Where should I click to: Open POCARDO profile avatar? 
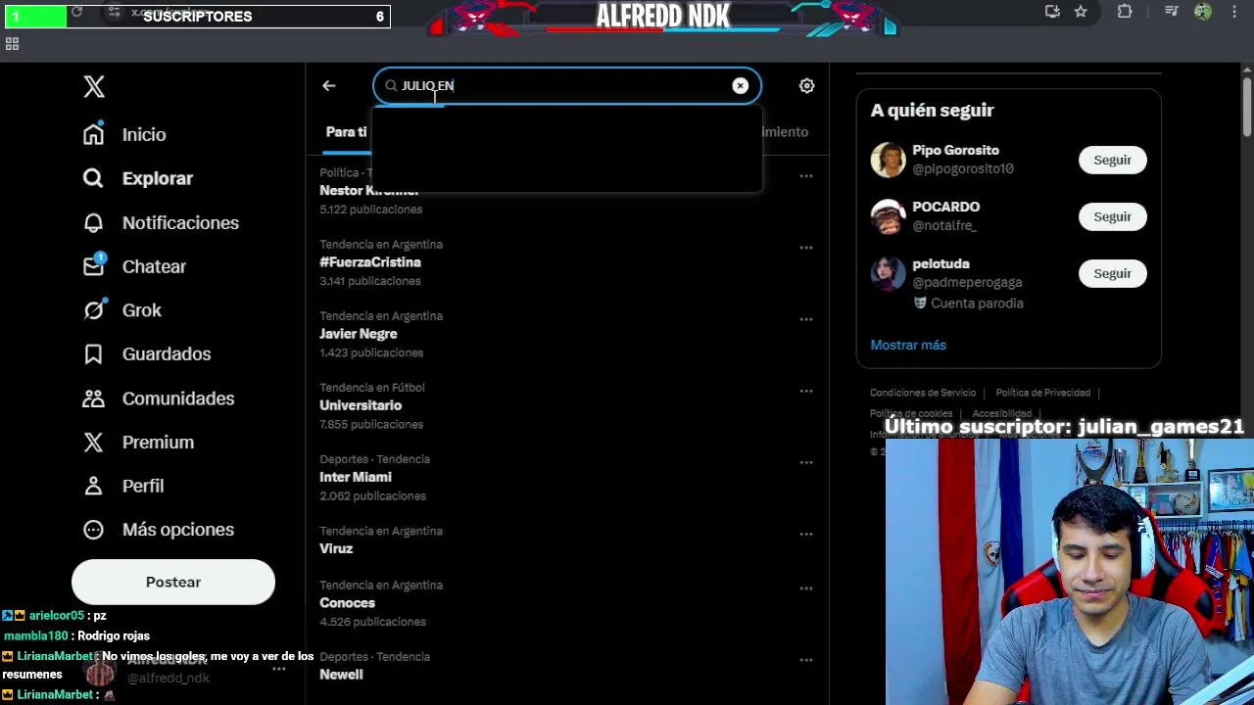click(x=889, y=216)
